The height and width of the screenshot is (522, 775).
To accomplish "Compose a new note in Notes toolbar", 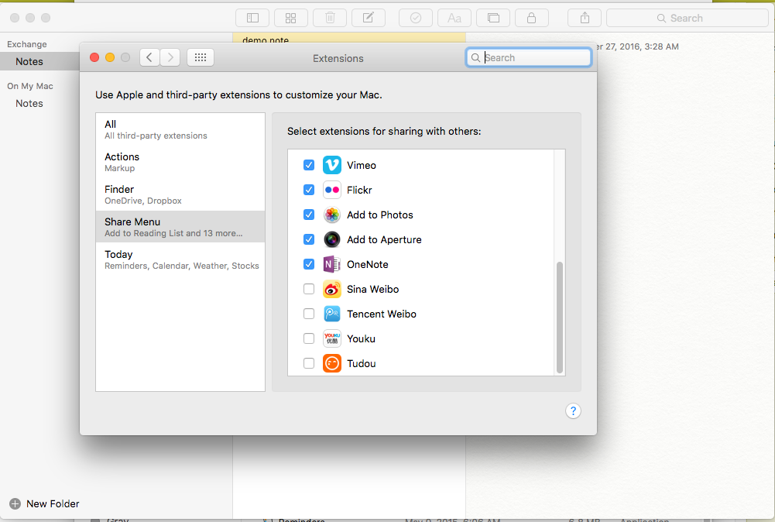I will point(369,19).
